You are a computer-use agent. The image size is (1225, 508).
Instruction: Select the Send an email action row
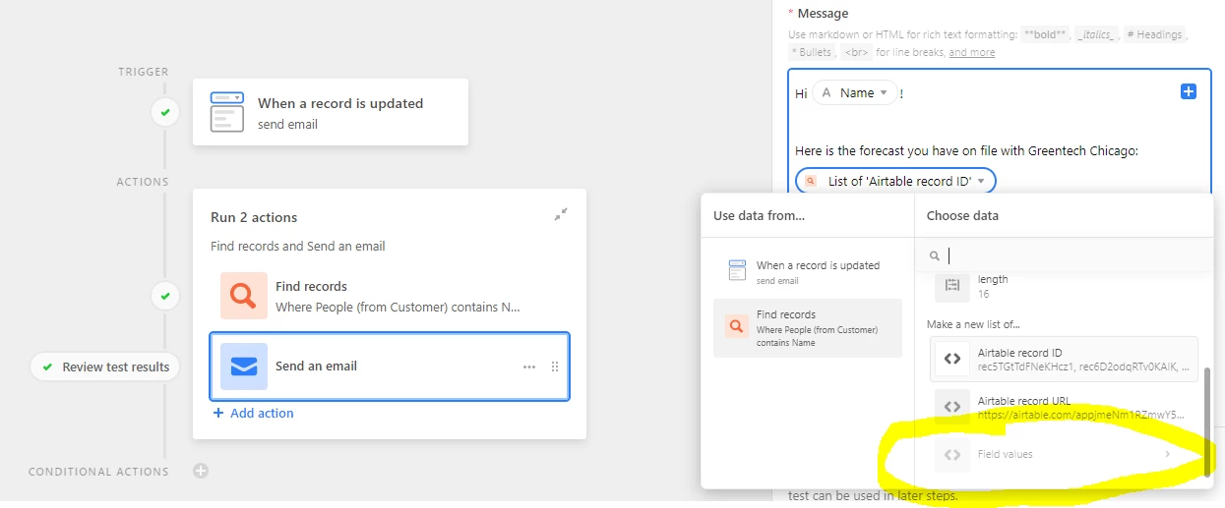(390, 367)
